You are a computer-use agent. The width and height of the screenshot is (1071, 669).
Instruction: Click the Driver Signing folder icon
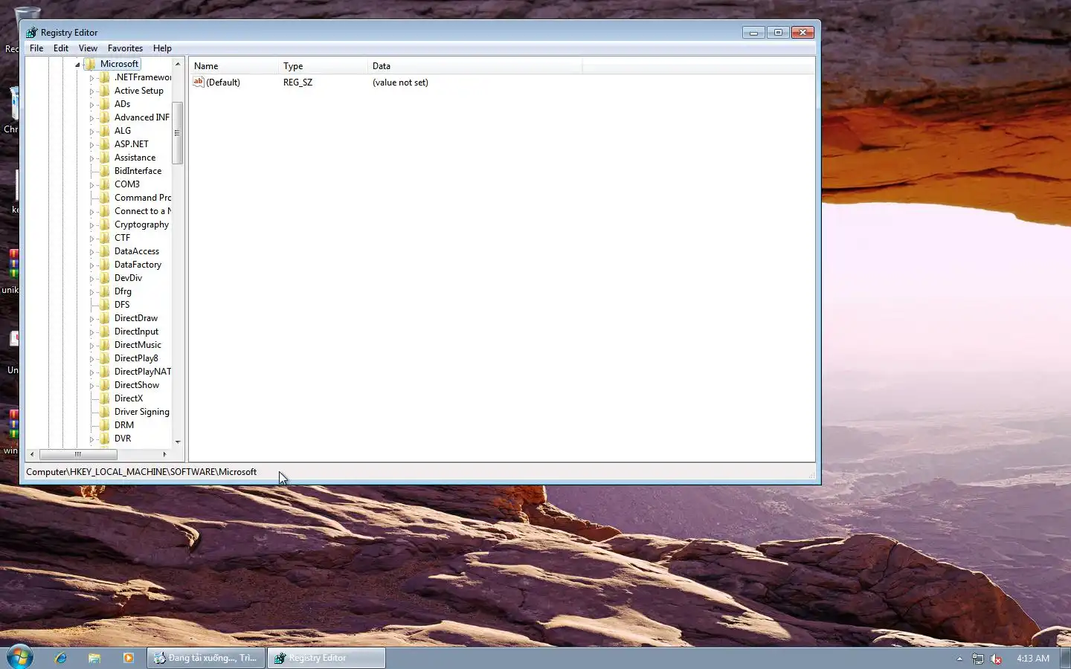tap(105, 412)
